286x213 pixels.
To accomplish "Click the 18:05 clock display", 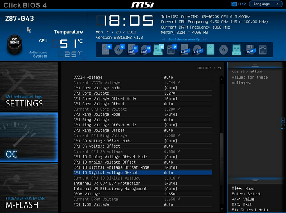I will click(x=125, y=20).
